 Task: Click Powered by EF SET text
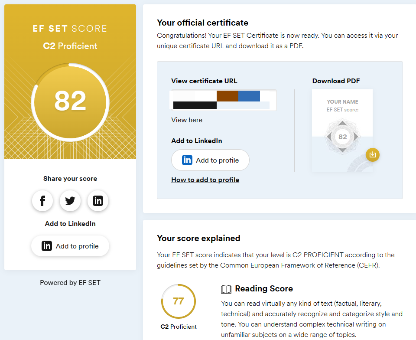[x=70, y=283]
